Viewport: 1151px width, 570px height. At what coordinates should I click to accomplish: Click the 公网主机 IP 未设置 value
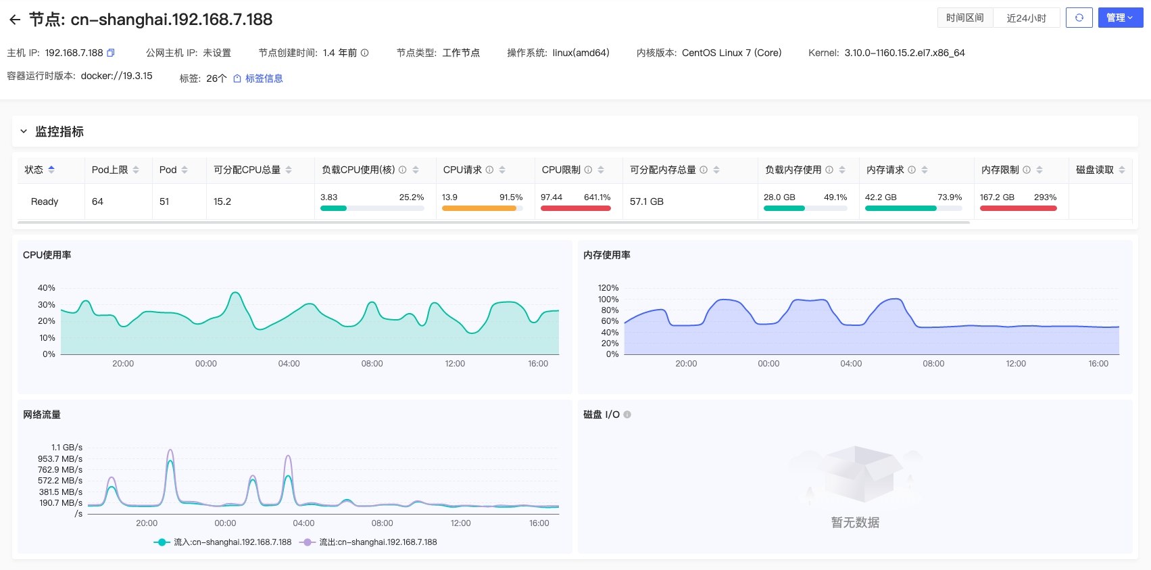[x=217, y=53]
